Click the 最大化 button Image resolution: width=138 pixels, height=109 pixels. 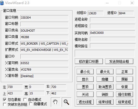(105, 72)
